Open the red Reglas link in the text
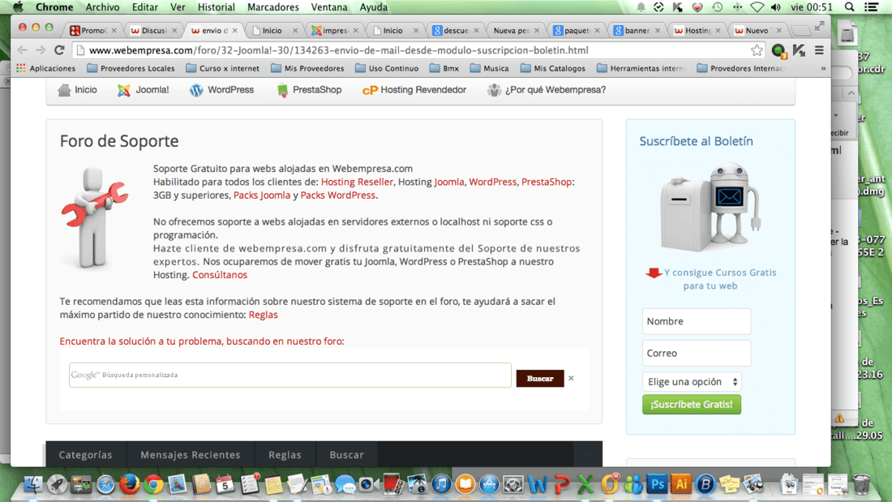892x502 pixels. 263,314
